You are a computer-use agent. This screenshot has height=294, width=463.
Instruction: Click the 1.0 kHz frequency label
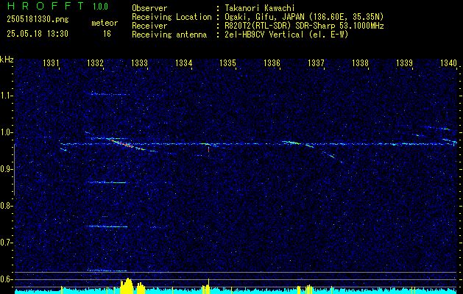[6, 132]
